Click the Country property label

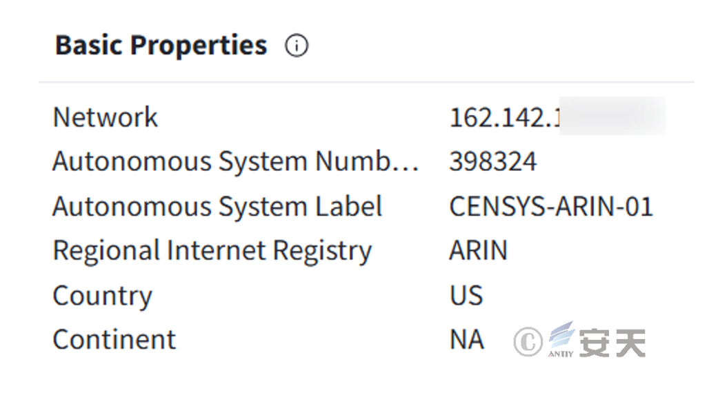click(102, 296)
